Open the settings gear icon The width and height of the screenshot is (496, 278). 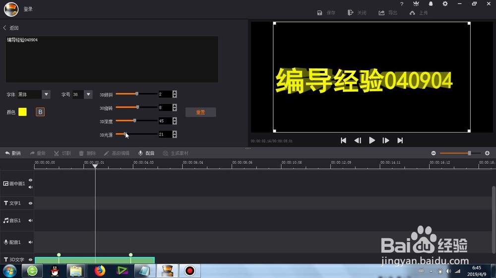point(445,4)
